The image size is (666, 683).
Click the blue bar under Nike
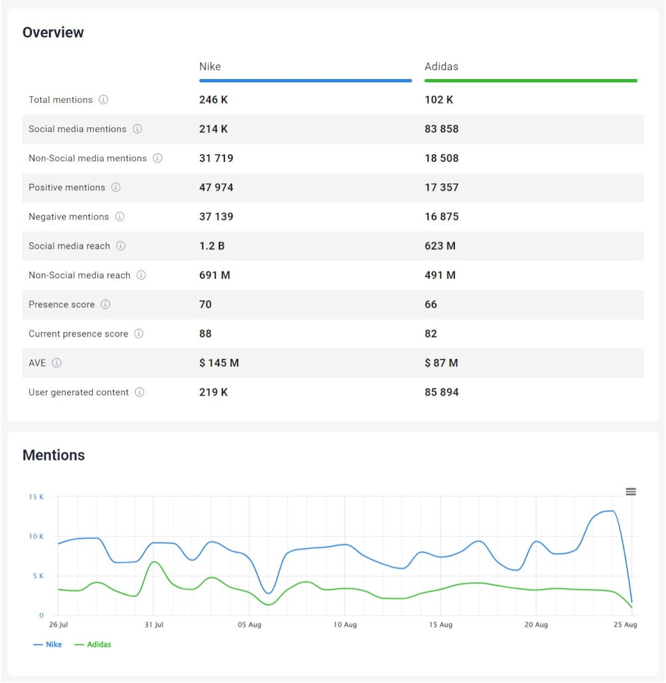[305, 81]
